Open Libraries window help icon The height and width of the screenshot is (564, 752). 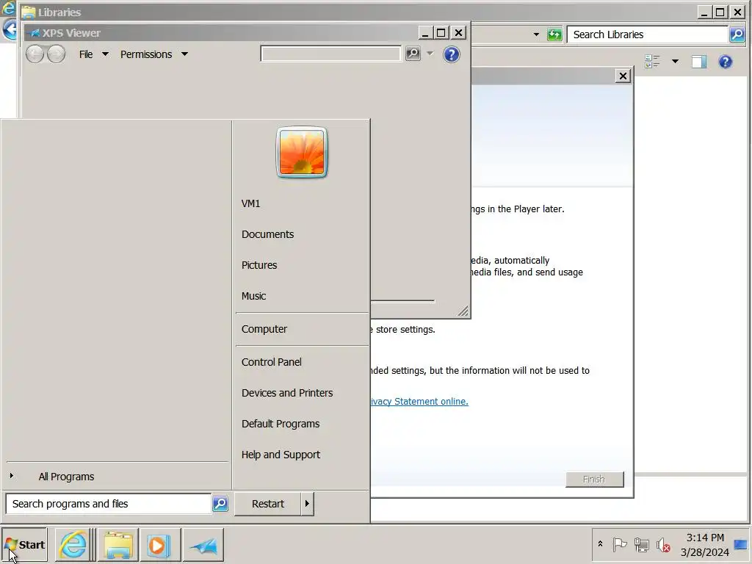(725, 62)
